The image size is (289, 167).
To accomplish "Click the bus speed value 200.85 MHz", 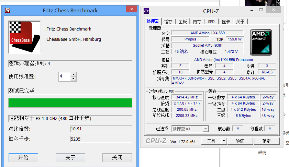I will [187, 109].
